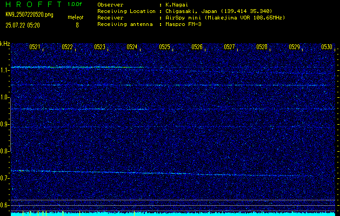
Task: Select the file name KN9_2507220520.png
Action: click(30, 15)
